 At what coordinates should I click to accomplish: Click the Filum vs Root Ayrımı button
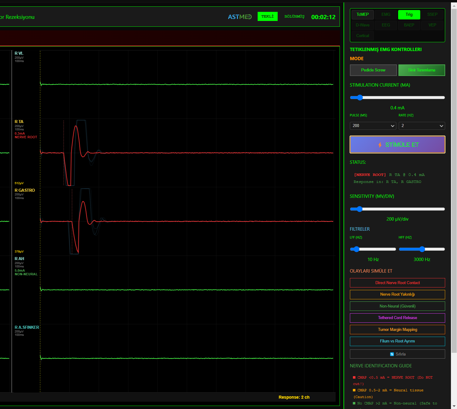(397, 341)
